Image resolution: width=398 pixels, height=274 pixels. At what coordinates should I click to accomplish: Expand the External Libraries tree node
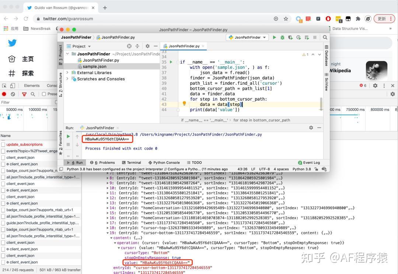click(67, 73)
